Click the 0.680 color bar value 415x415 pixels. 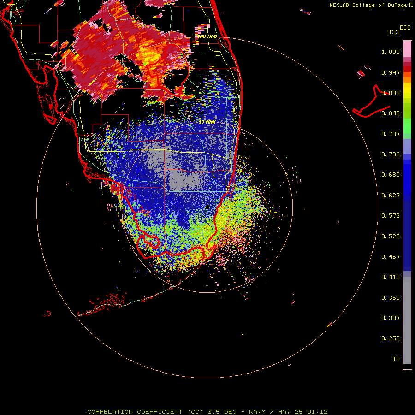(x=391, y=175)
